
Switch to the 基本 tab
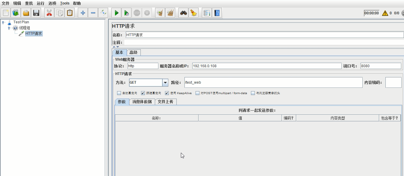[119, 52]
